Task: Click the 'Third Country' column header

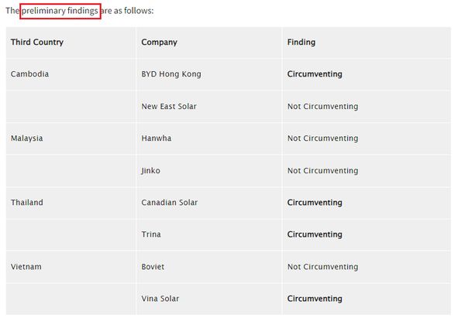Action: coord(37,43)
